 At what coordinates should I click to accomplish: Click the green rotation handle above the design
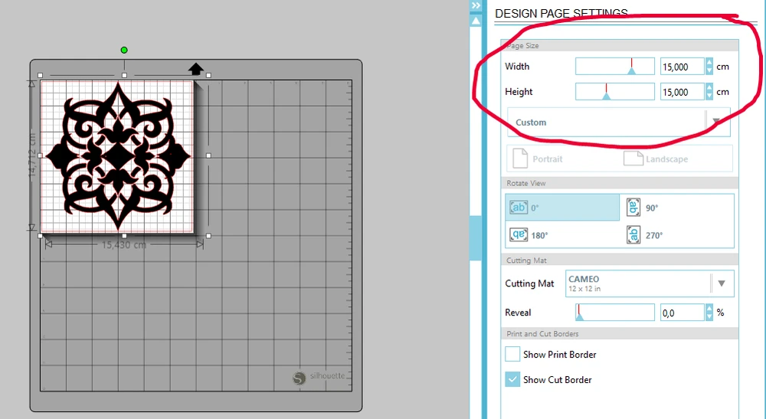click(124, 50)
